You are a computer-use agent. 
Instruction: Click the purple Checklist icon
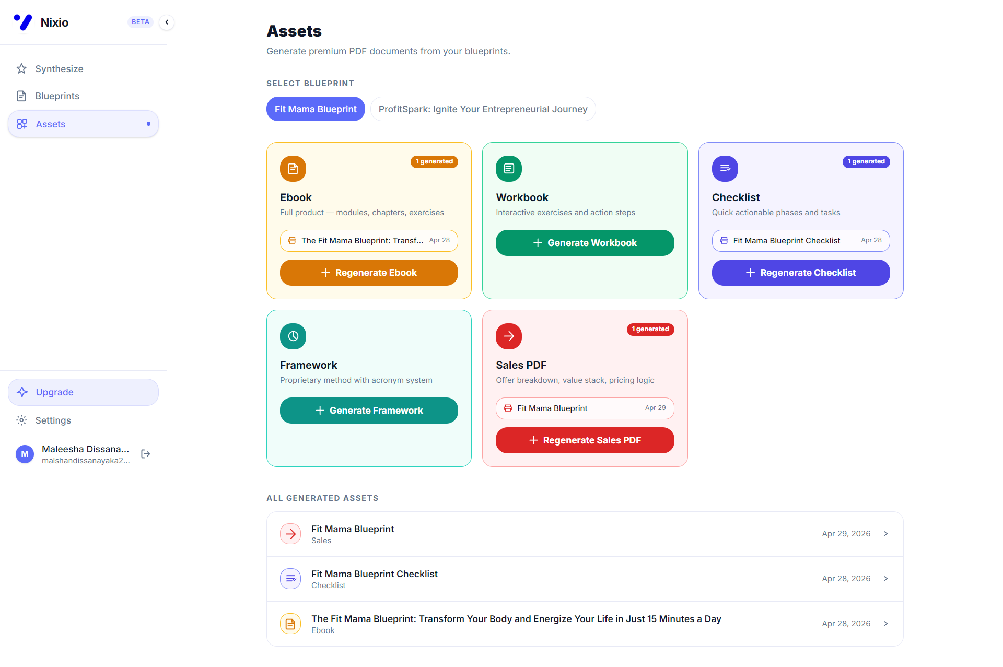[725, 169]
